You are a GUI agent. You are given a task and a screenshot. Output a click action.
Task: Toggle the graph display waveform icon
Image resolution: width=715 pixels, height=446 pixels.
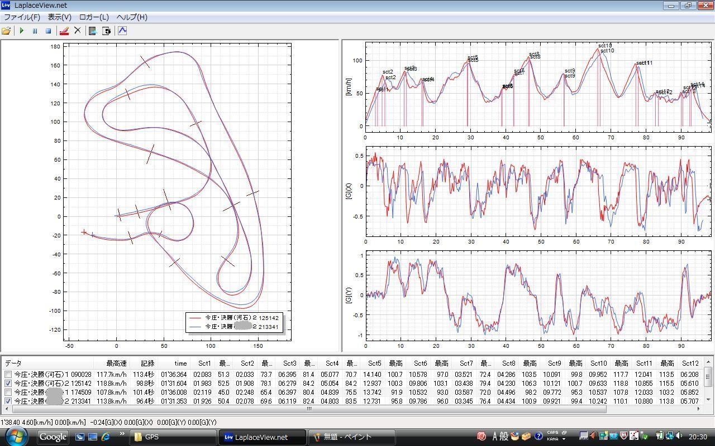coord(122,31)
